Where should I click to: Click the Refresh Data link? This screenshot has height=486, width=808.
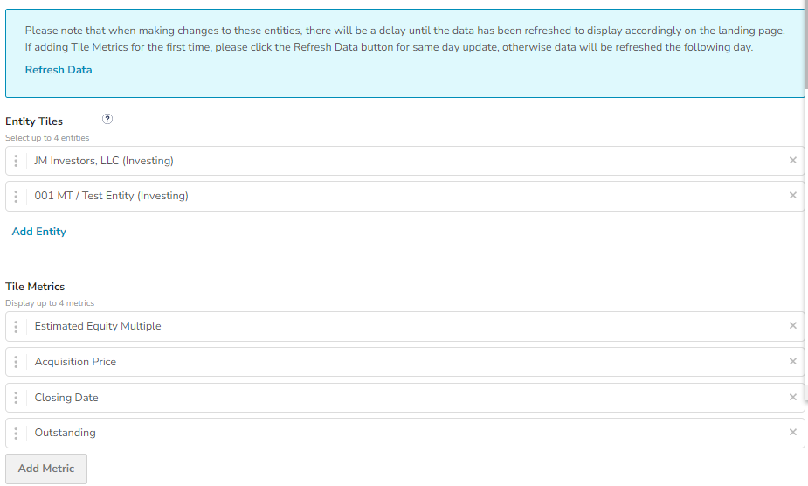(x=59, y=70)
